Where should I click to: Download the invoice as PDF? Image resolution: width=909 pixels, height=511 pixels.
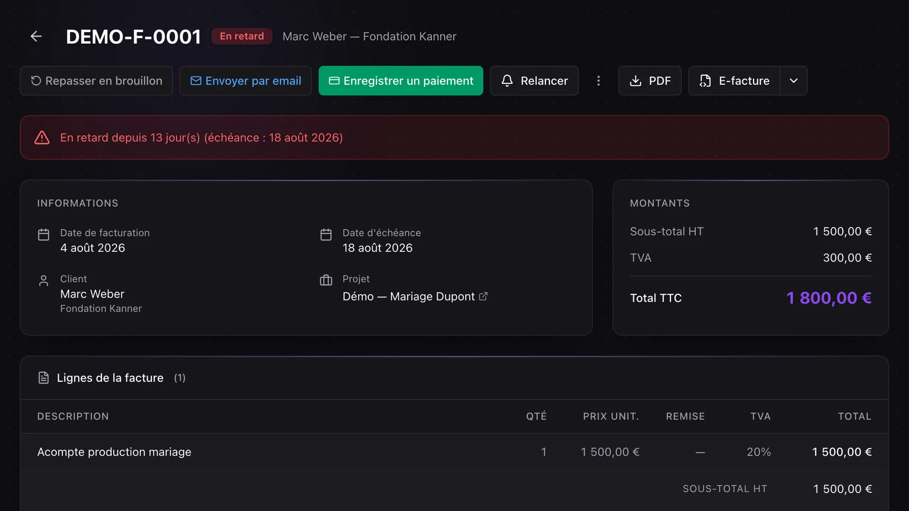click(650, 81)
